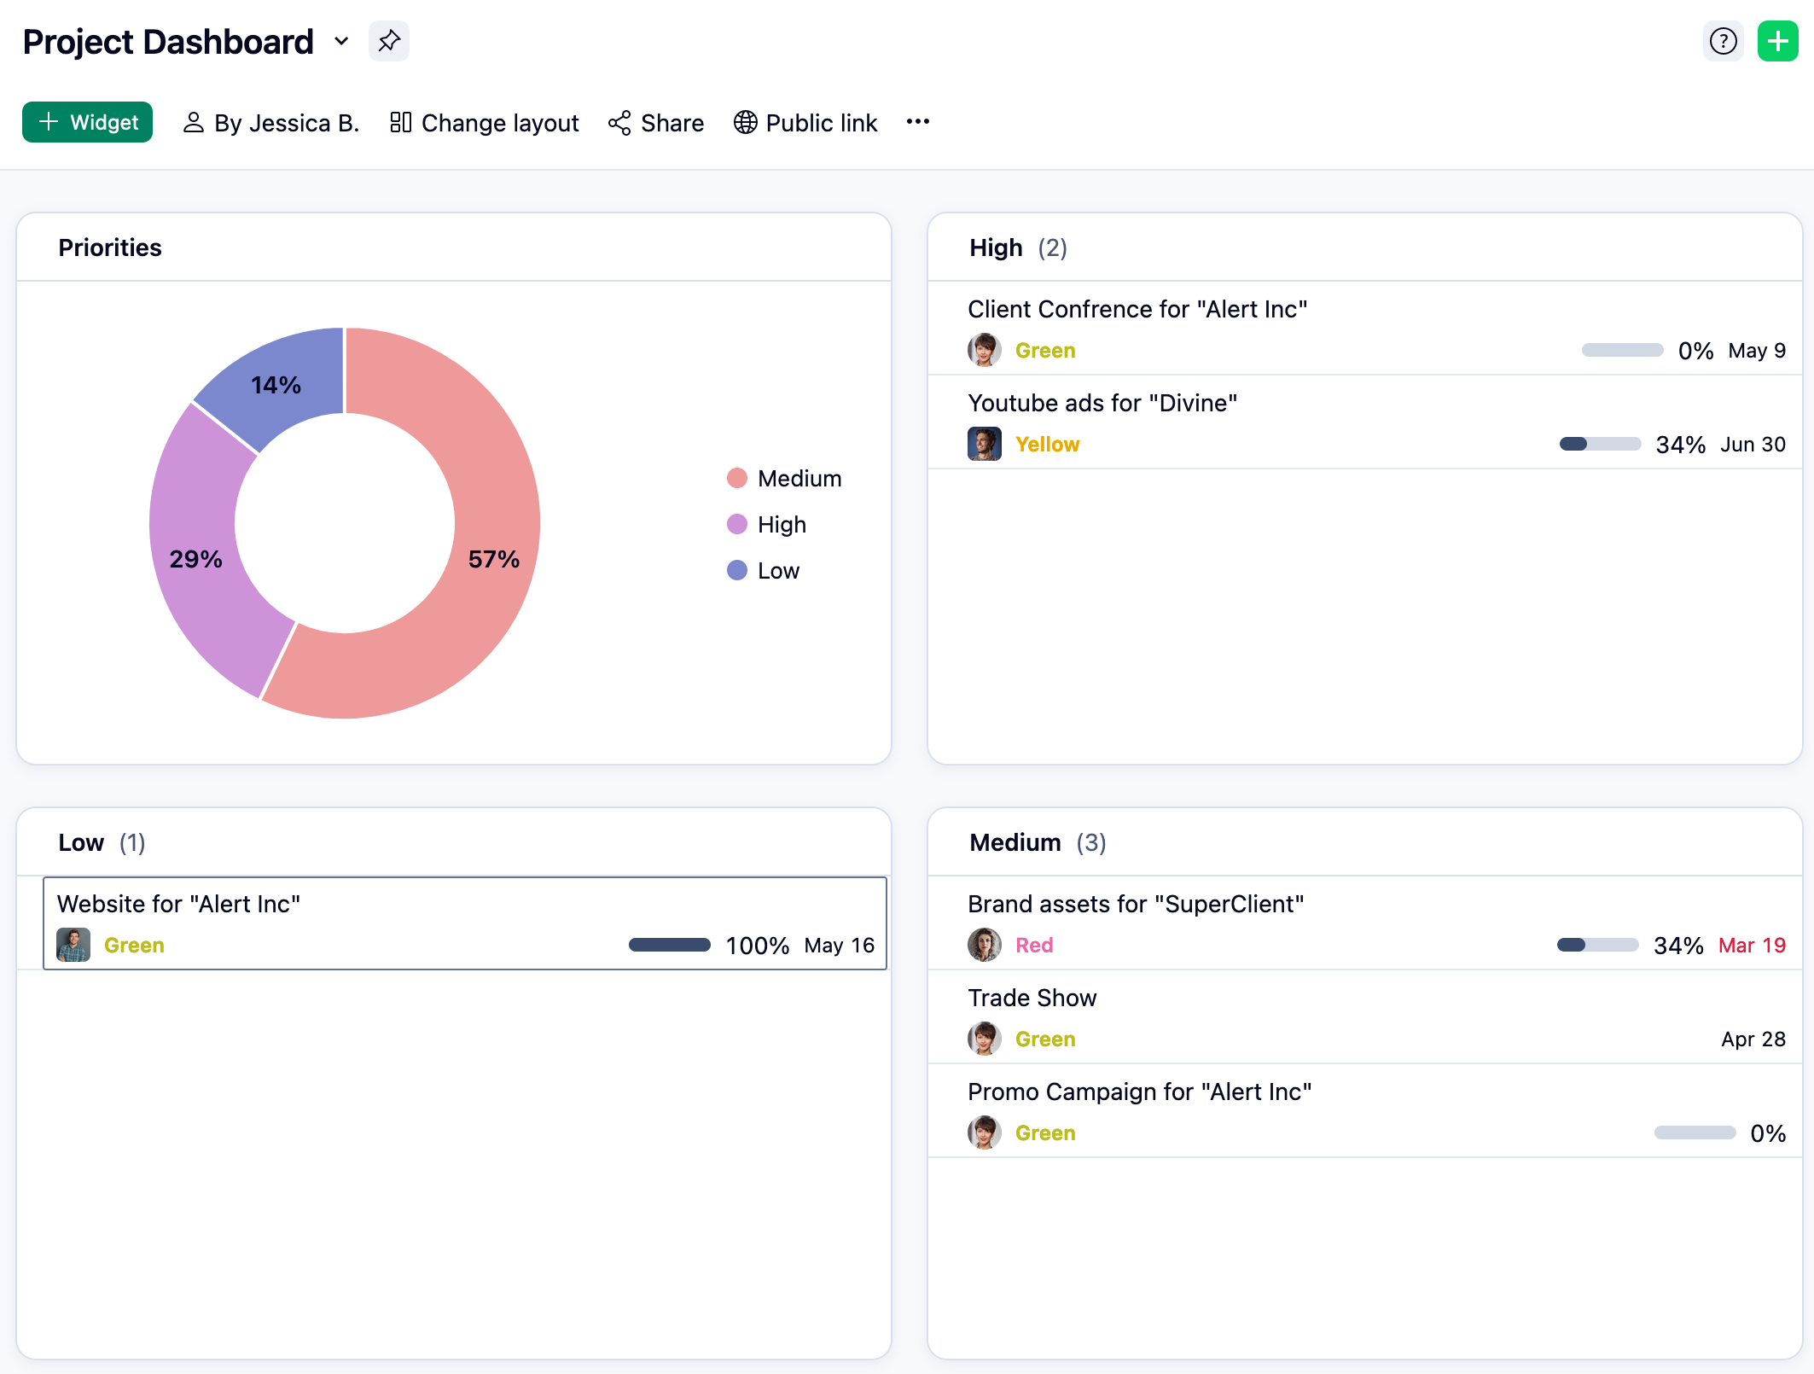Click the progress bar on Youtube ads task

coord(1599,444)
